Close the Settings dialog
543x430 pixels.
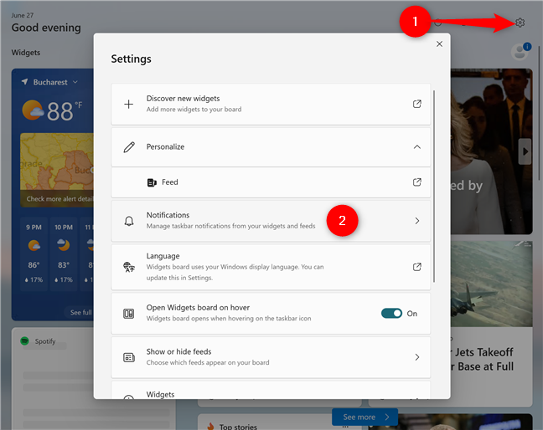[x=439, y=44]
